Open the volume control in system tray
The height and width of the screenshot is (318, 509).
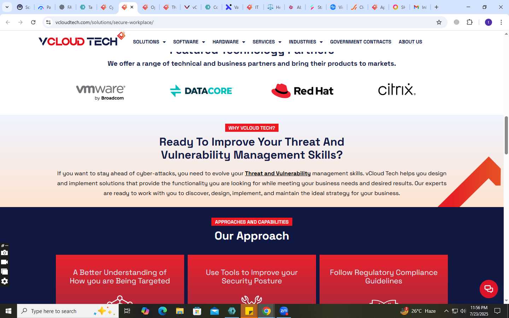point(463,311)
